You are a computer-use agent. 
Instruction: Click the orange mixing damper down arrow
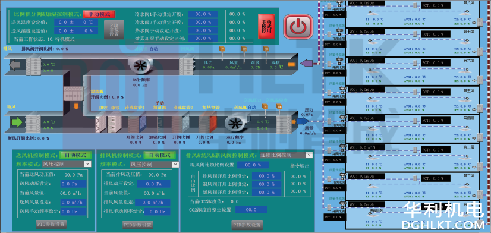[x=75, y=105]
